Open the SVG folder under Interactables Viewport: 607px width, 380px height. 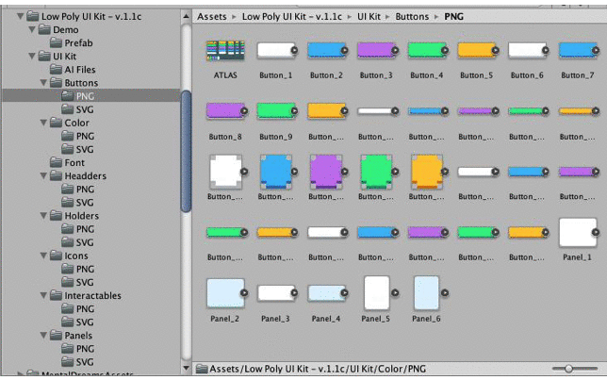(x=78, y=322)
